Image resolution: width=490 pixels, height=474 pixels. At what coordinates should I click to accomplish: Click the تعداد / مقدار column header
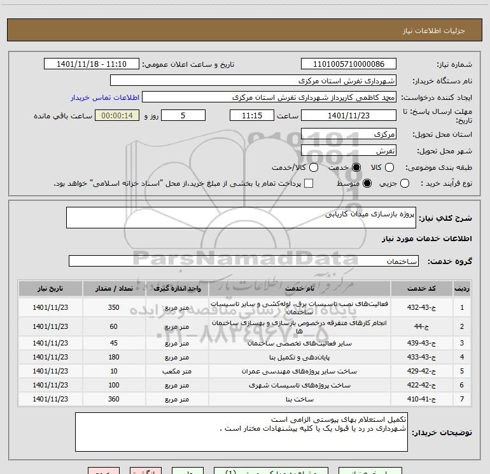tap(114, 288)
